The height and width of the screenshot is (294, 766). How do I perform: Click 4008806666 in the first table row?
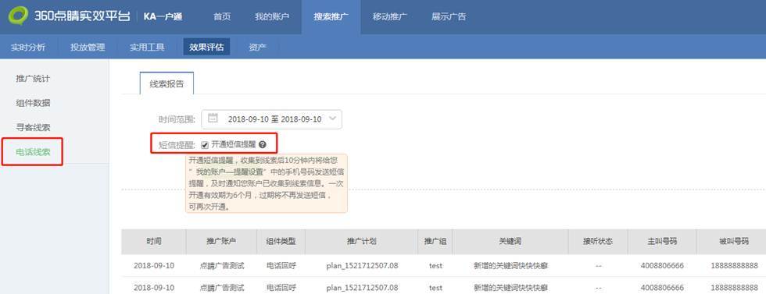pyautogui.click(x=662, y=266)
